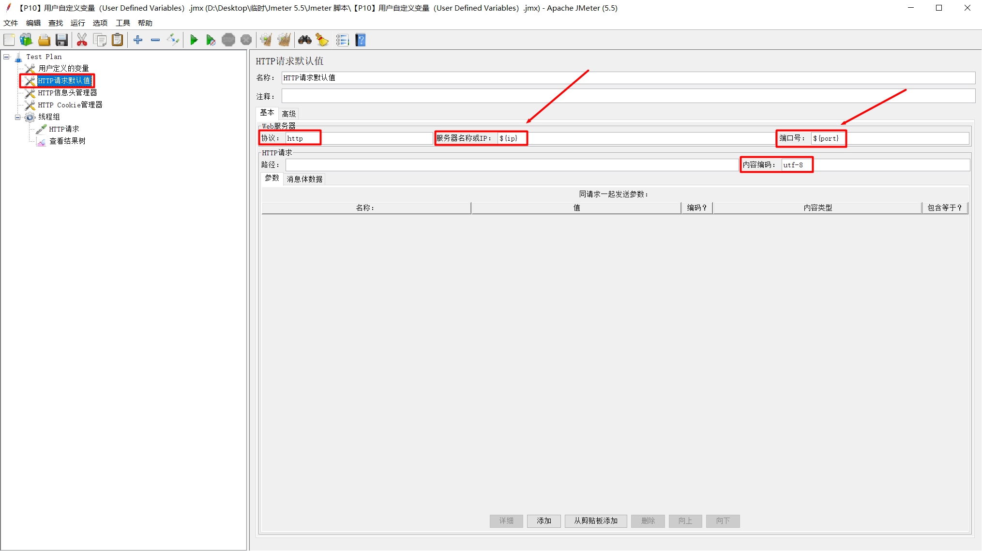
Task: Open the 文件 menu
Action: pyautogui.click(x=11, y=23)
